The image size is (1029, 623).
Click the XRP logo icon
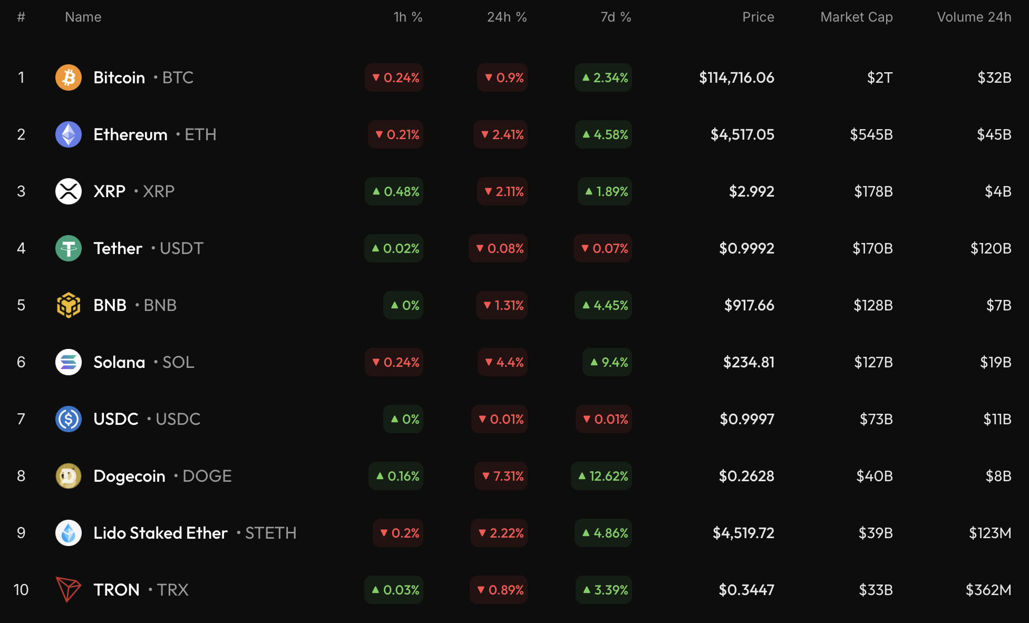[69, 191]
